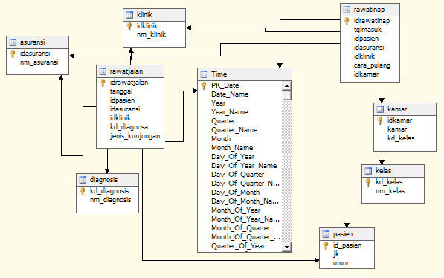Click the kelas table icon
The width and height of the screenshot is (444, 278).
click(x=368, y=171)
